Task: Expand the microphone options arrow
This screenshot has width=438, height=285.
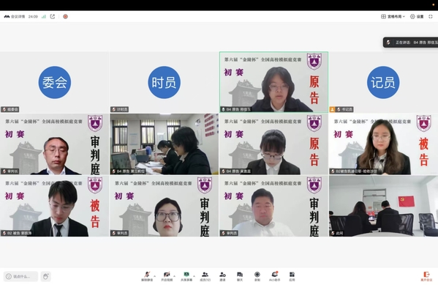Action: click(155, 275)
